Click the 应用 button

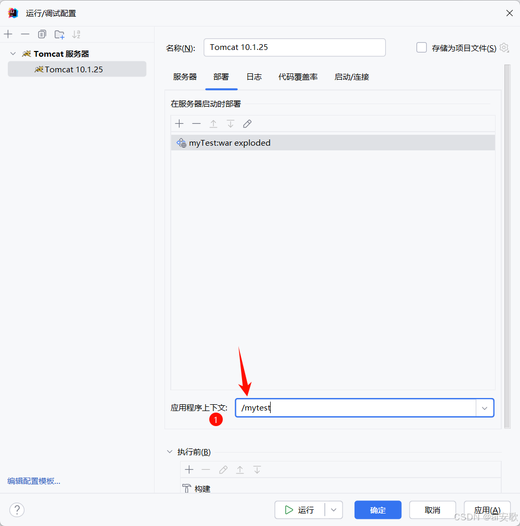487,510
